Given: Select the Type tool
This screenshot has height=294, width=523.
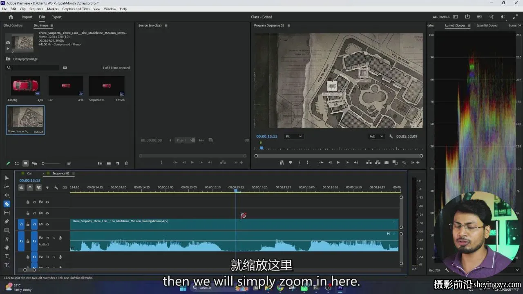Looking at the screenshot, I should click(7, 256).
